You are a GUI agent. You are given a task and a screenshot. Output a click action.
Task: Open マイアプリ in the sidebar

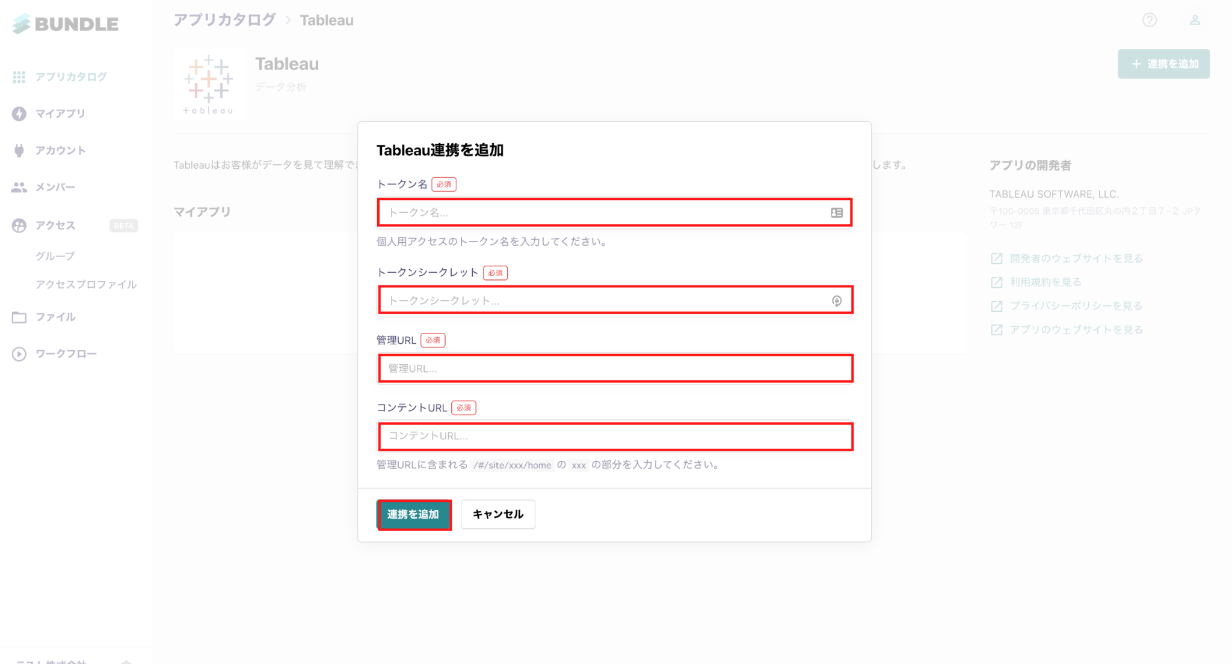pos(60,114)
